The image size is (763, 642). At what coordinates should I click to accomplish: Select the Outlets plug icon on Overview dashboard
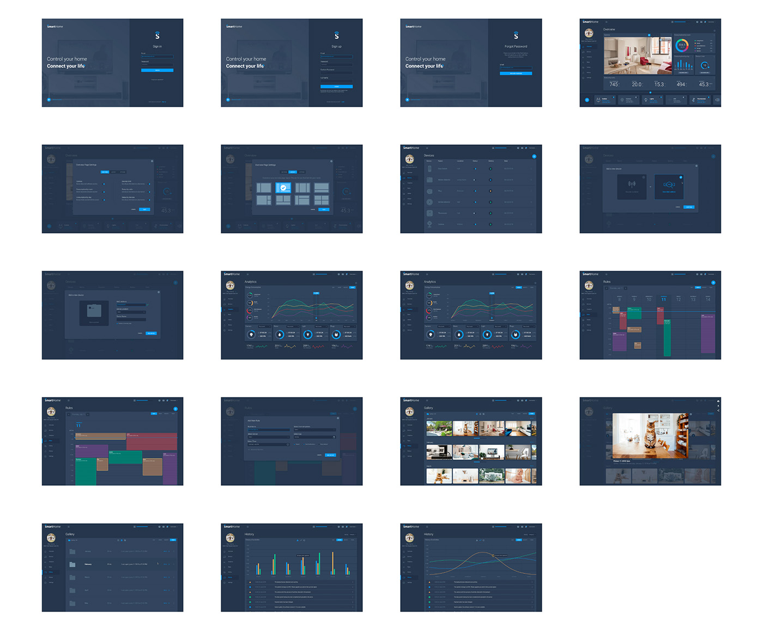tap(598, 100)
